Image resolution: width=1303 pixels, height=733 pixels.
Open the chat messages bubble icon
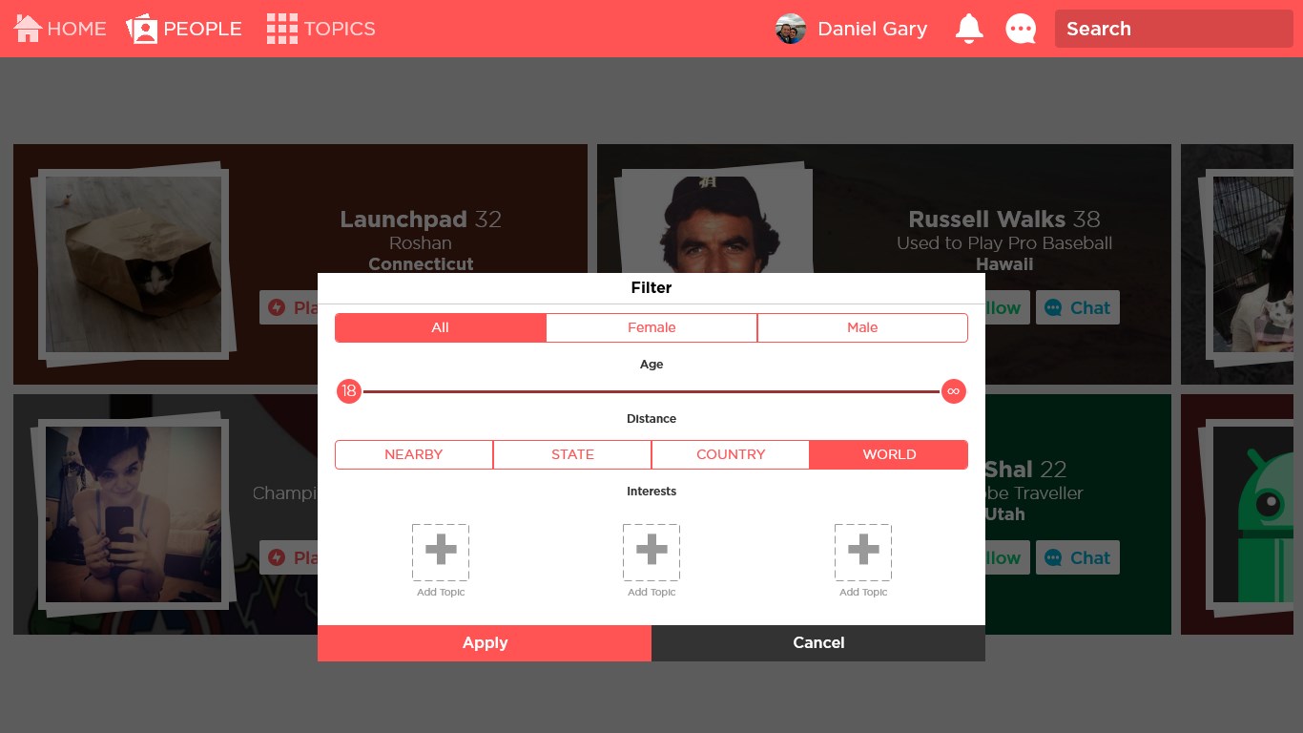click(1021, 29)
